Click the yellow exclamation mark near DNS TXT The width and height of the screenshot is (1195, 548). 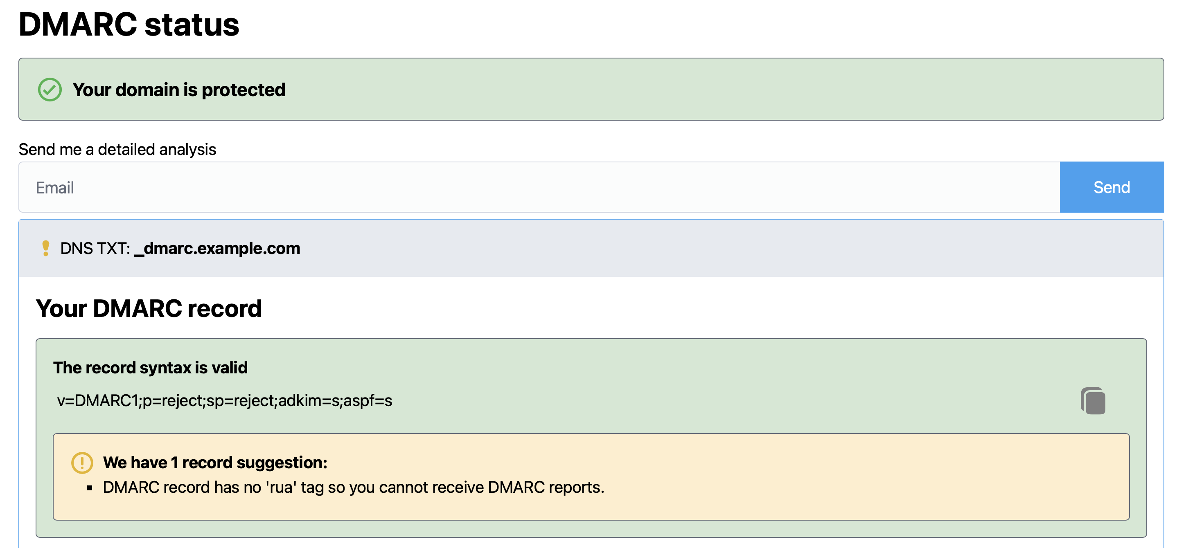point(45,248)
